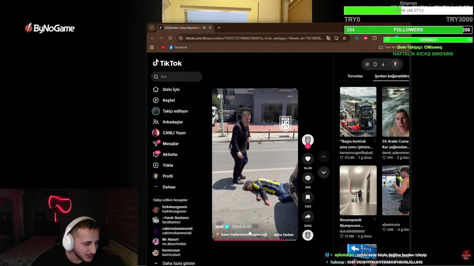Click the search field labeled Ara
Screen dimensions: 474x266
176,76
